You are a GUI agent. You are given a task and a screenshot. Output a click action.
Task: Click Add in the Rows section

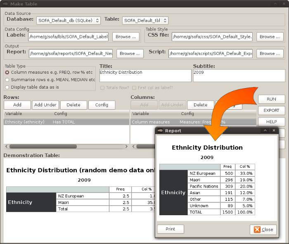pos(17,105)
